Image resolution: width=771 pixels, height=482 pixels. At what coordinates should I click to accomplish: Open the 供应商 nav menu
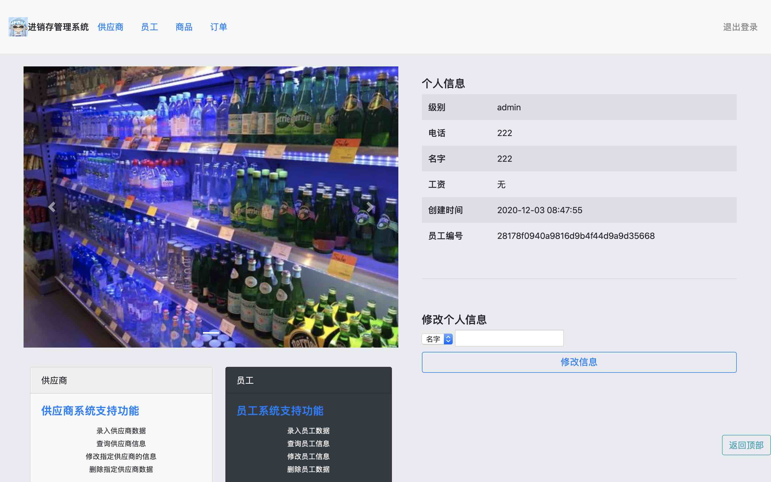tap(110, 27)
